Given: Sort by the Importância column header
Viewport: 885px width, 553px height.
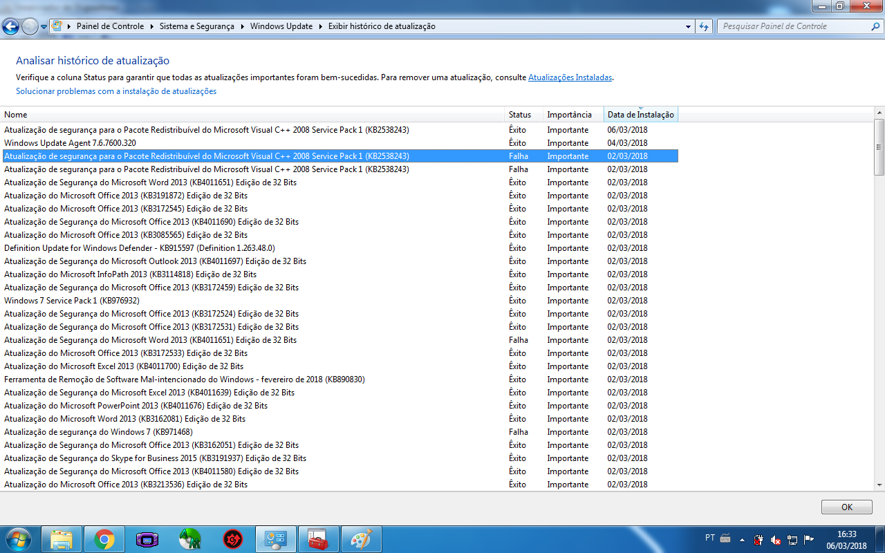Looking at the screenshot, I should [x=573, y=115].
